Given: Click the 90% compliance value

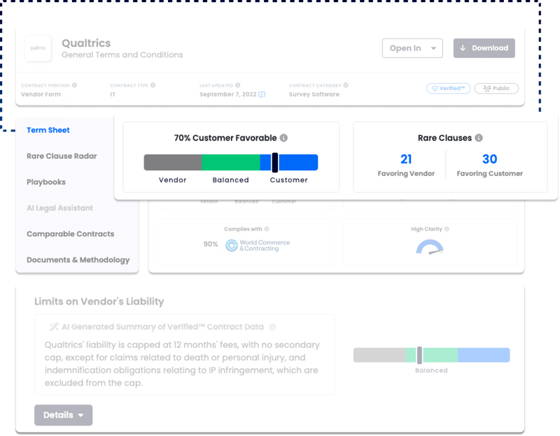Looking at the screenshot, I should [x=211, y=245].
